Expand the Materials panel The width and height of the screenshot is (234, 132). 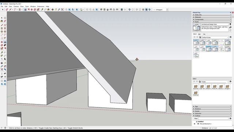[212, 17]
